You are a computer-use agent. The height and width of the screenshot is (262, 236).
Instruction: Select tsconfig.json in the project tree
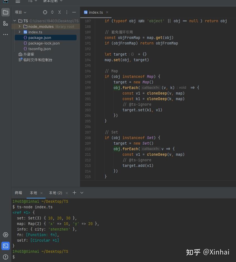pos(40,49)
